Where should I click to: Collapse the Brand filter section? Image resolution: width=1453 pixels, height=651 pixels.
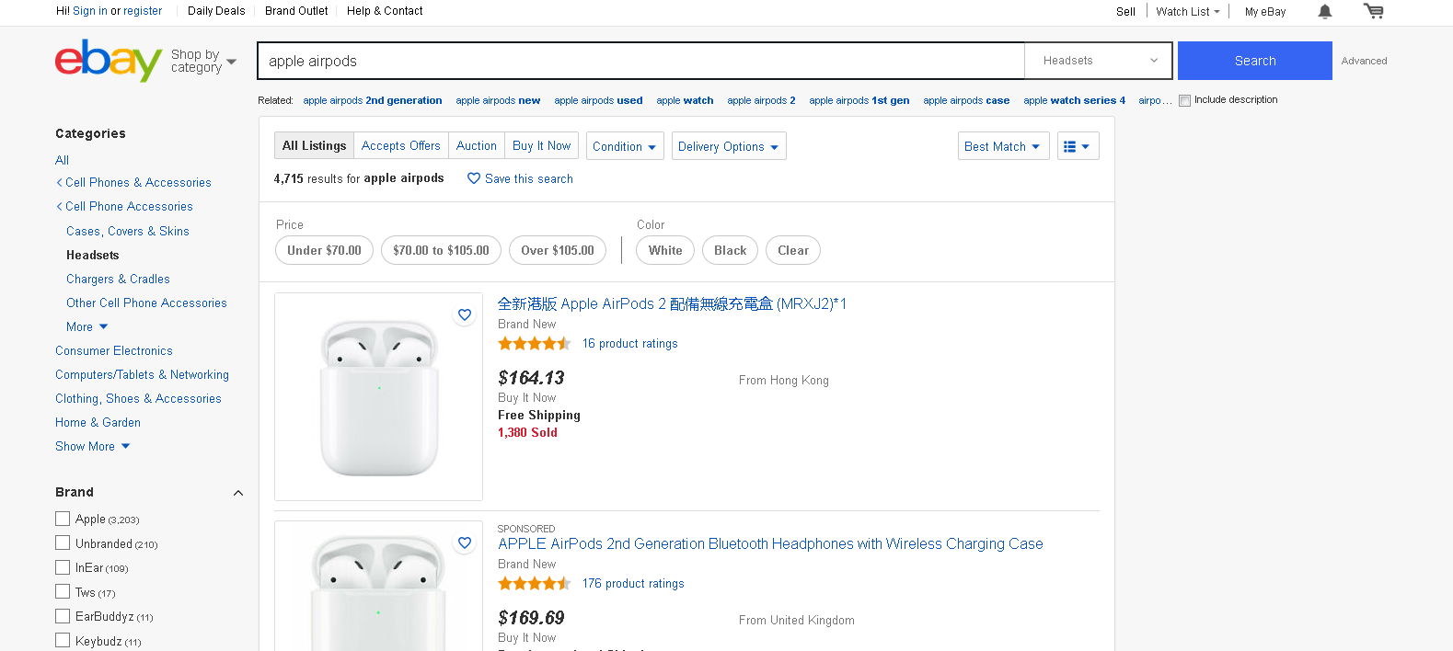click(238, 493)
